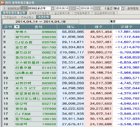This screenshot has height=127, width=140.
Task: Toggle the KSQ market button
Action: coord(24,9)
